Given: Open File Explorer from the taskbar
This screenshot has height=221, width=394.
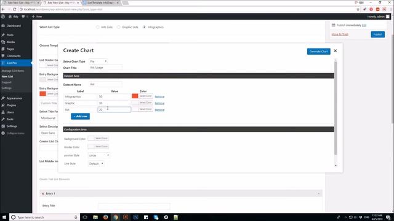Looking at the screenshot, I should pos(95,217).
